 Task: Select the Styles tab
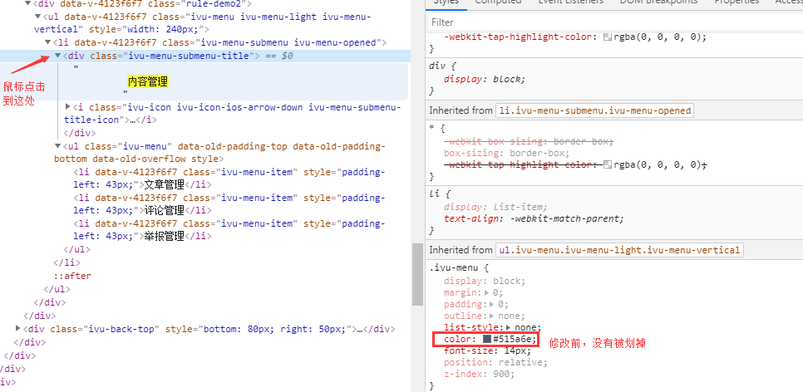coord(446,2)
